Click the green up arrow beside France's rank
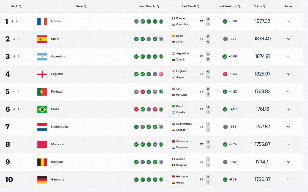The image size is (308, 192). [x=12, y=21]
